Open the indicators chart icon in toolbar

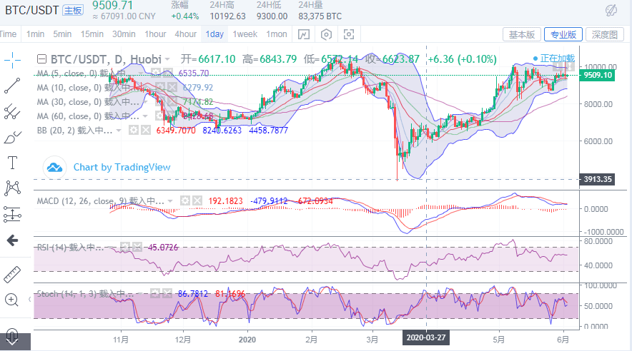pos(304,34)
